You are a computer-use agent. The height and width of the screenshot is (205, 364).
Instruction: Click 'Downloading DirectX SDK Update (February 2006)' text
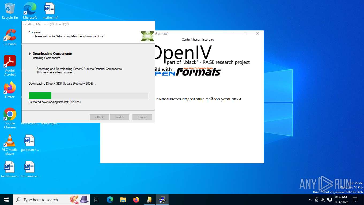click(x=62, y=84)
